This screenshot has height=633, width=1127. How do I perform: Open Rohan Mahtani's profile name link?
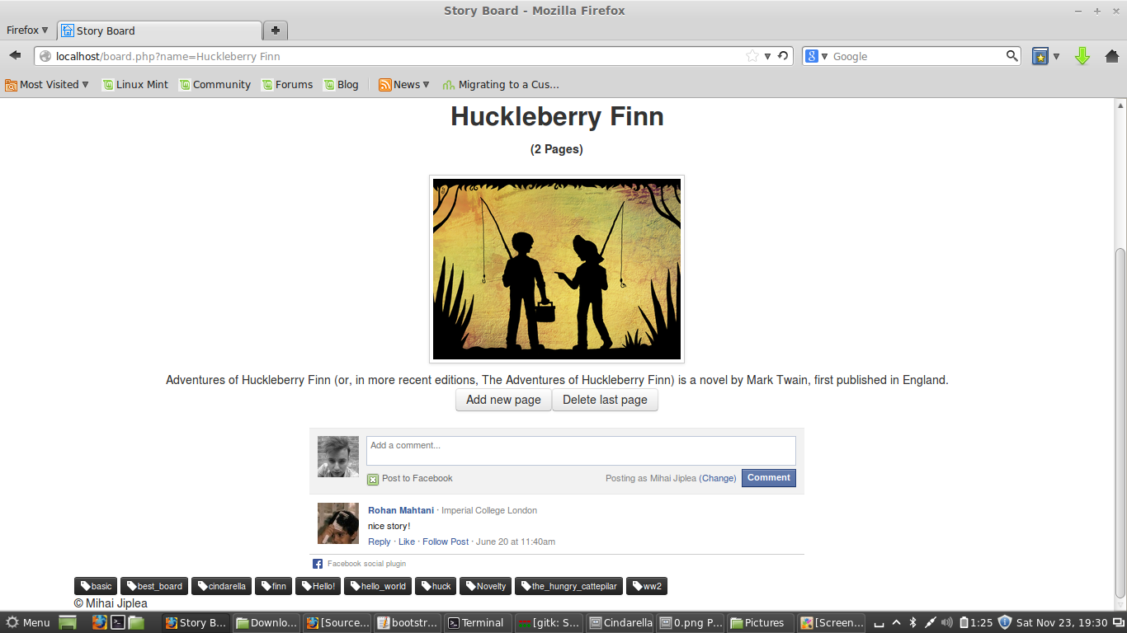[401, 510]
